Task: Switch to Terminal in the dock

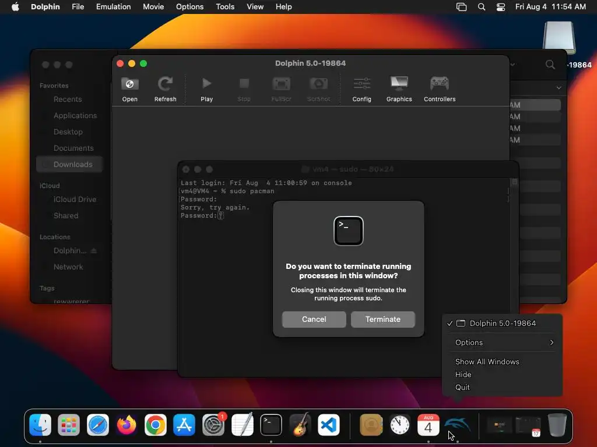Action: click(x=271, y=424)
